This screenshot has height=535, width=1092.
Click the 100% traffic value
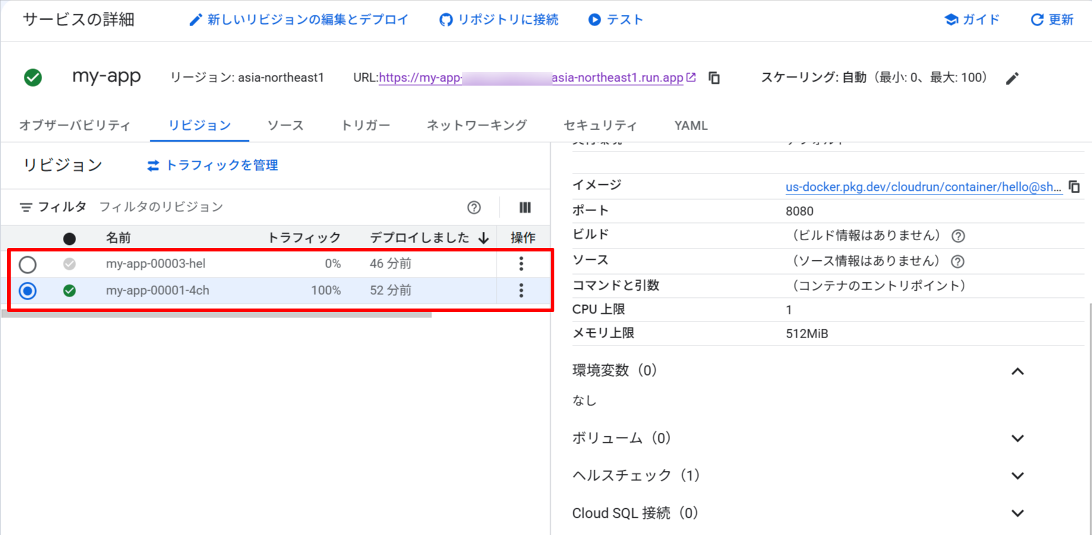[326, 290]
